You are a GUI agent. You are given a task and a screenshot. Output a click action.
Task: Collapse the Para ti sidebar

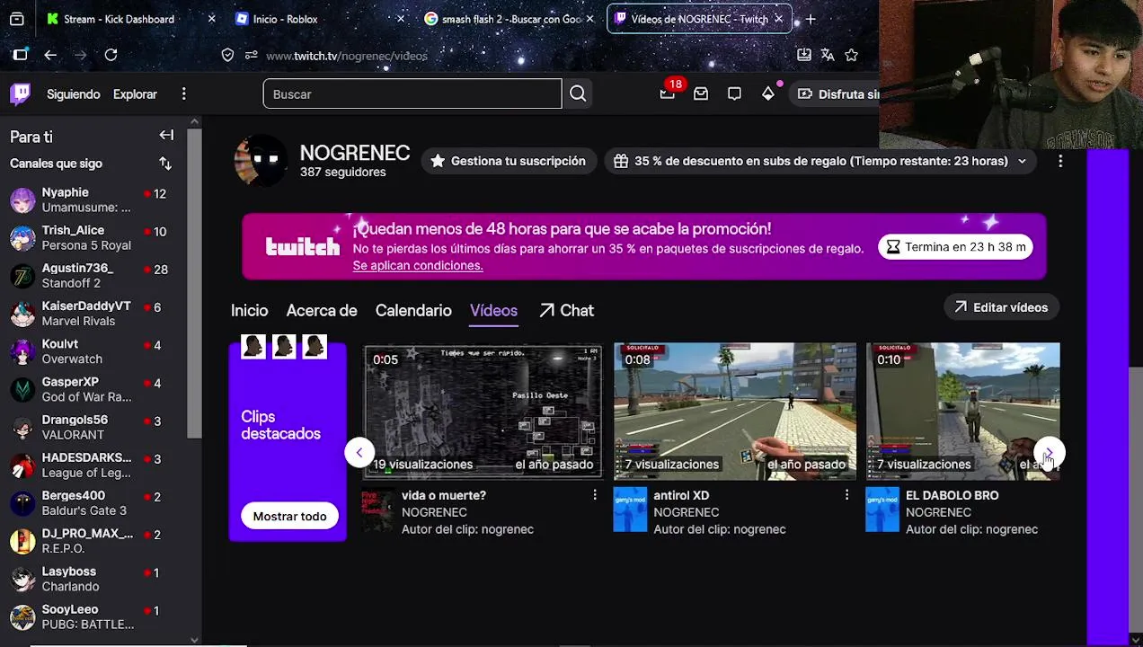pos(166,136)
